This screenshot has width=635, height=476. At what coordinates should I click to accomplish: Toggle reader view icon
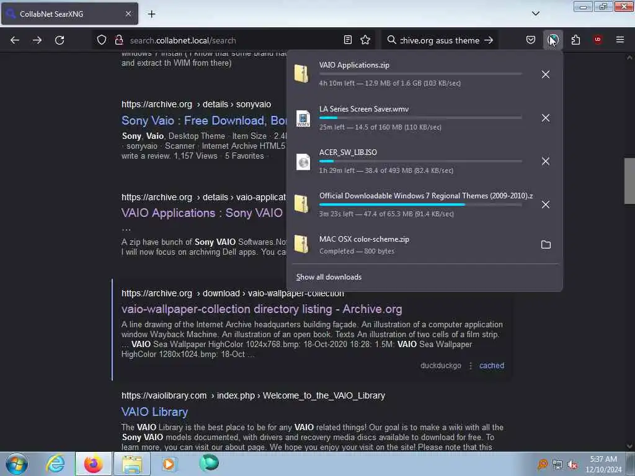pos(347,40)
